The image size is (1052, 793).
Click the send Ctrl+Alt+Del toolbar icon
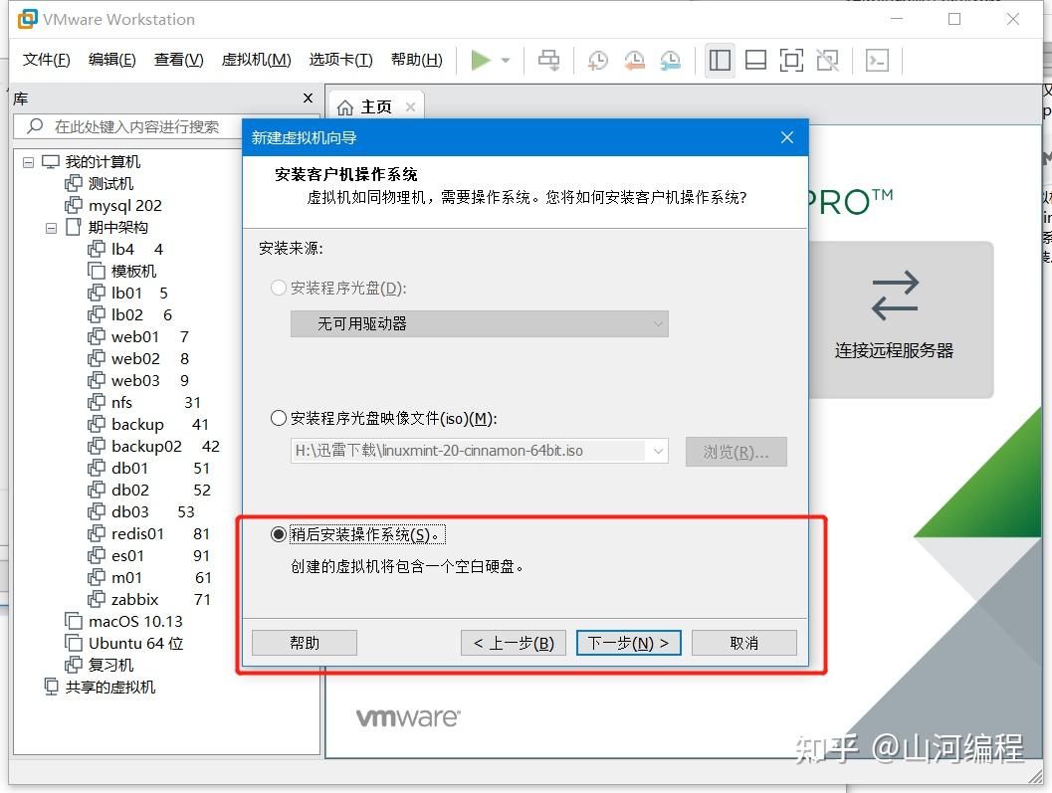coord(548,61)
